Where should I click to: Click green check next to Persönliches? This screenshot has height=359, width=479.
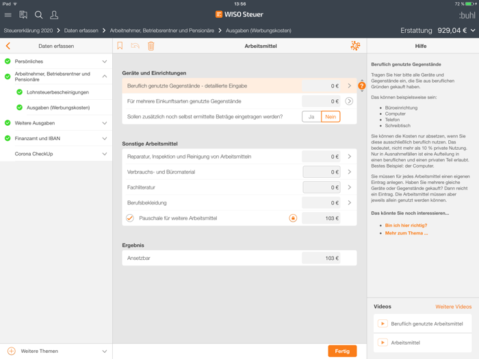[8, 62]
